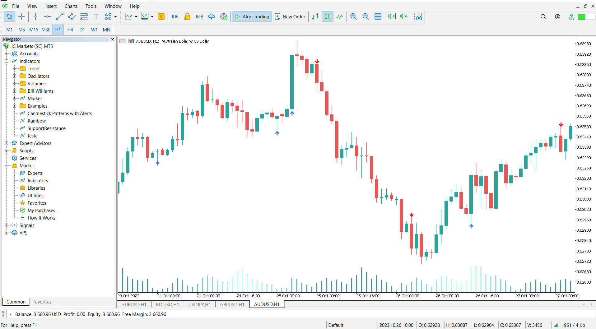Open the Signals broadcast icon

point(199,16)
